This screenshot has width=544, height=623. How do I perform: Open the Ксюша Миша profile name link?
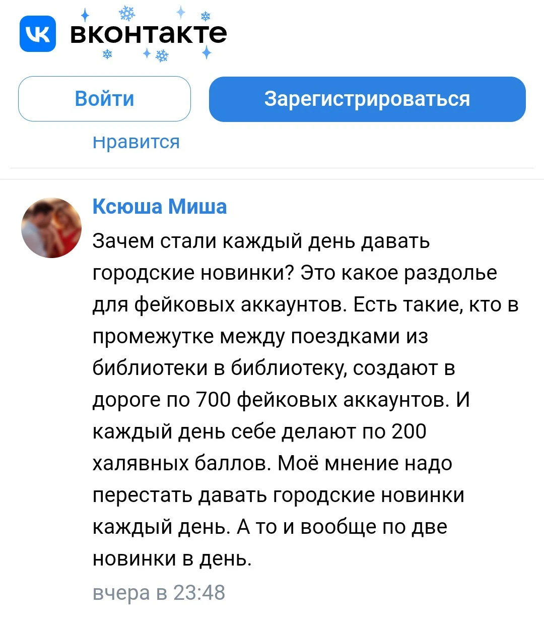pyautogui.click(x=160, y=207)
